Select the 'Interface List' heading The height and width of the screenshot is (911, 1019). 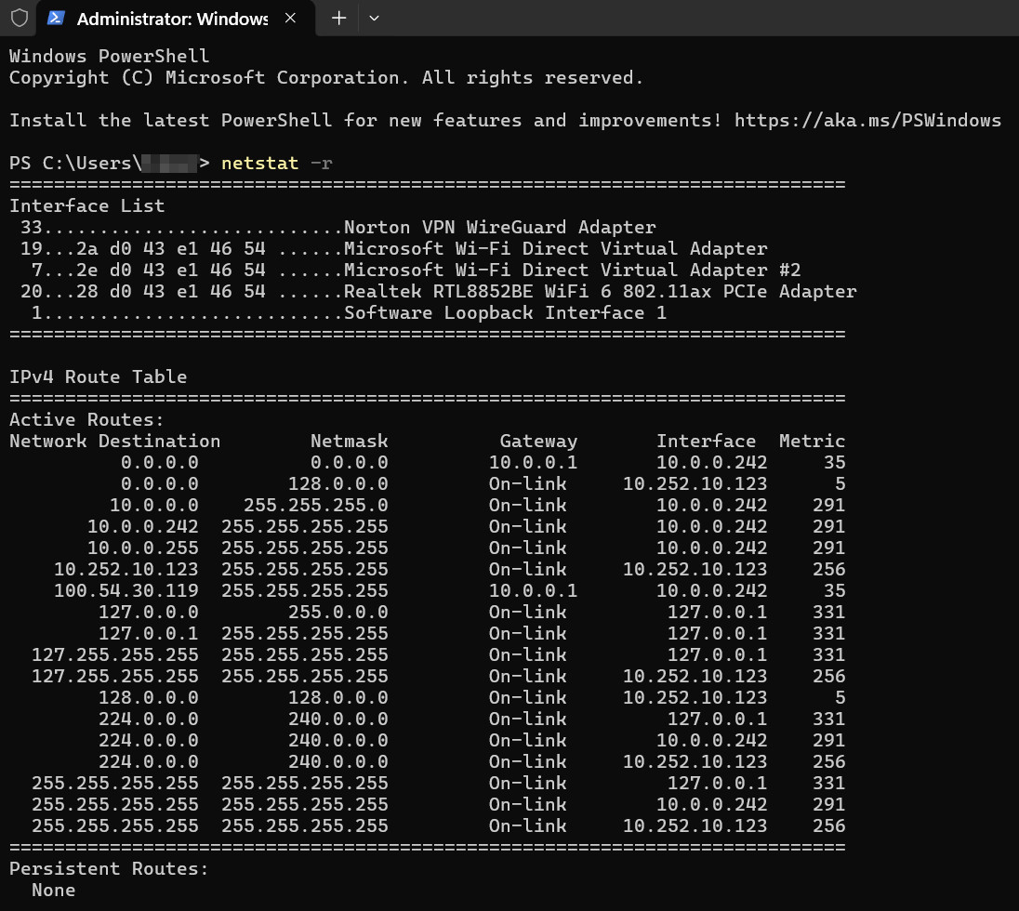[87, 206]
